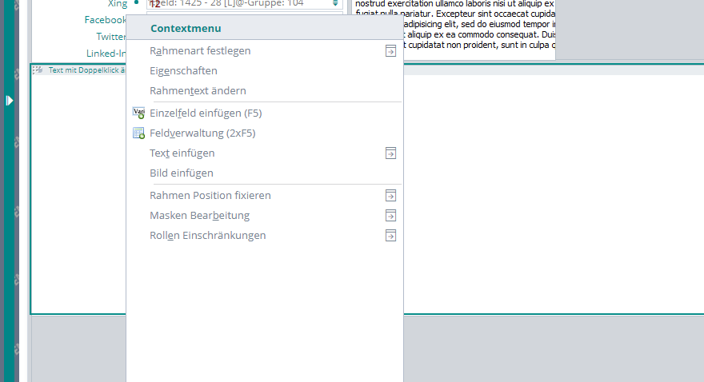Click the Einzelfeld einfügen variable icon
704x382 pixels.
138,113
